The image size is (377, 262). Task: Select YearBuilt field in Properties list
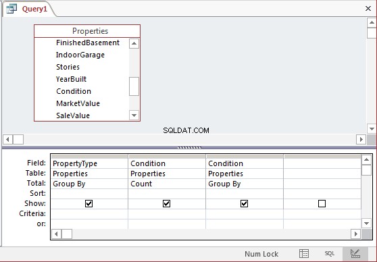[71, 79]
